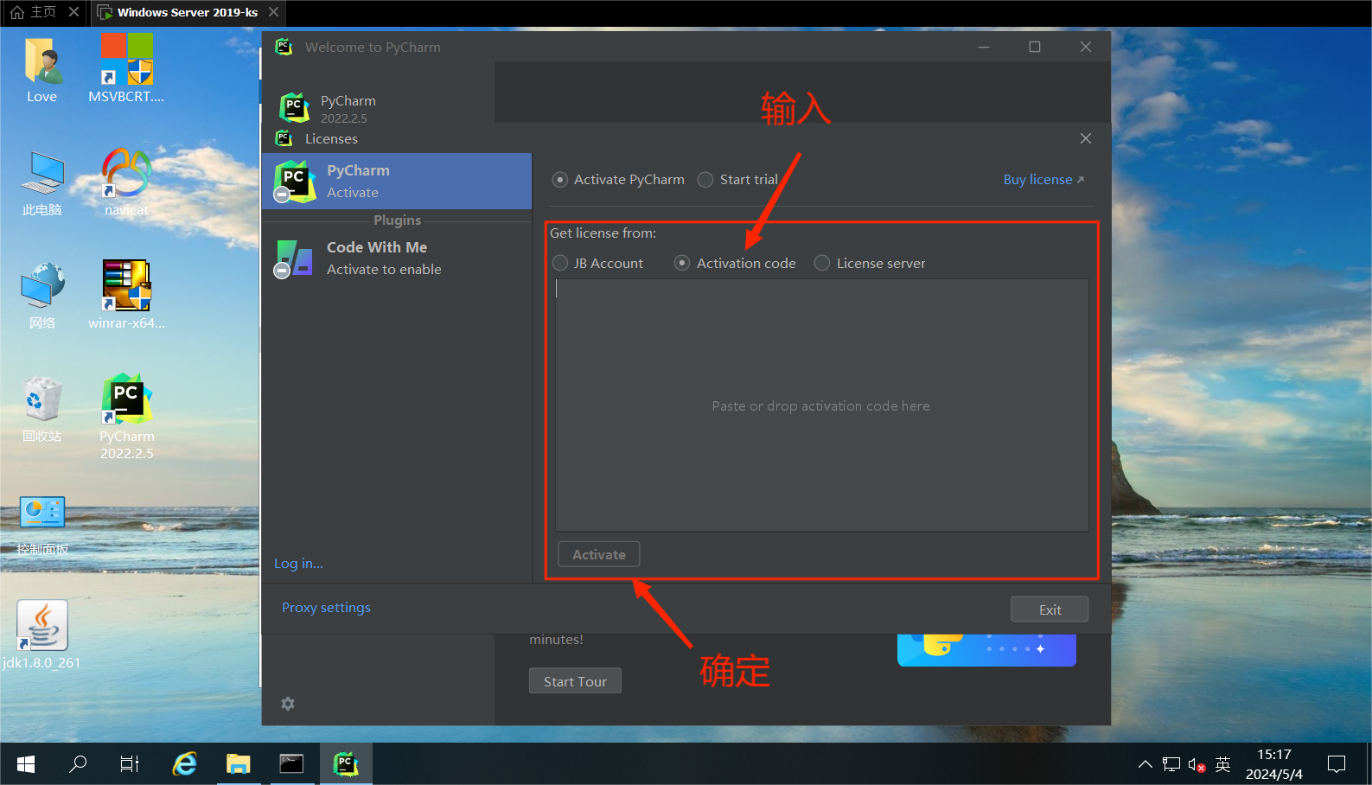Click the Log in... link
Viewport: 1372px width, 785px height.
point(298,564)
